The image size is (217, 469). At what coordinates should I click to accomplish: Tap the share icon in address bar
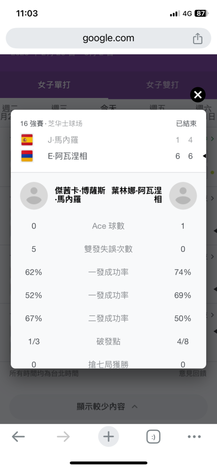pyautogui.click(x=198, y=38)
